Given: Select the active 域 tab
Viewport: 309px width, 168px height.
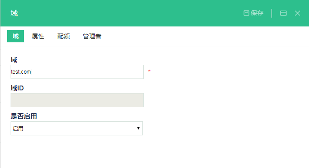Looking at the screenshot, I should point(15,36).
